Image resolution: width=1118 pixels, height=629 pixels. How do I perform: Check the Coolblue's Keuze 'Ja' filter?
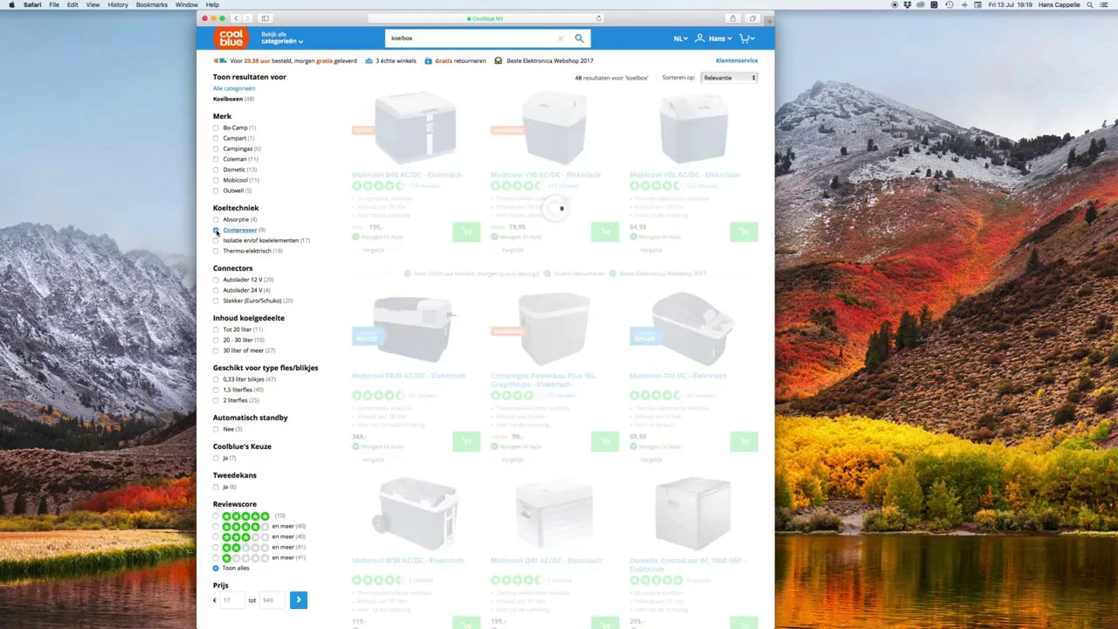[216, 459]
